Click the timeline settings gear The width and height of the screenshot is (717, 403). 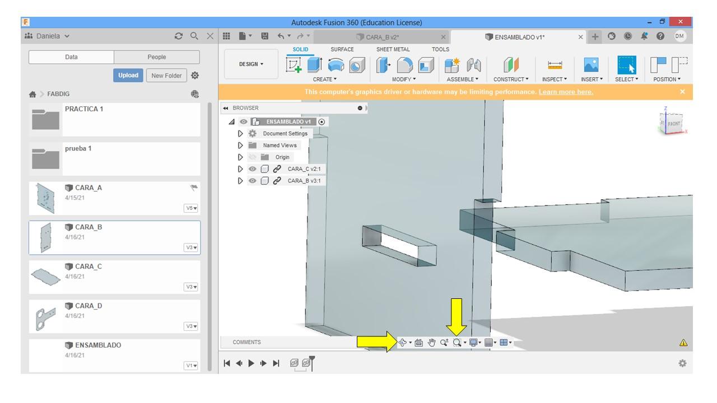tap(682, 363)
